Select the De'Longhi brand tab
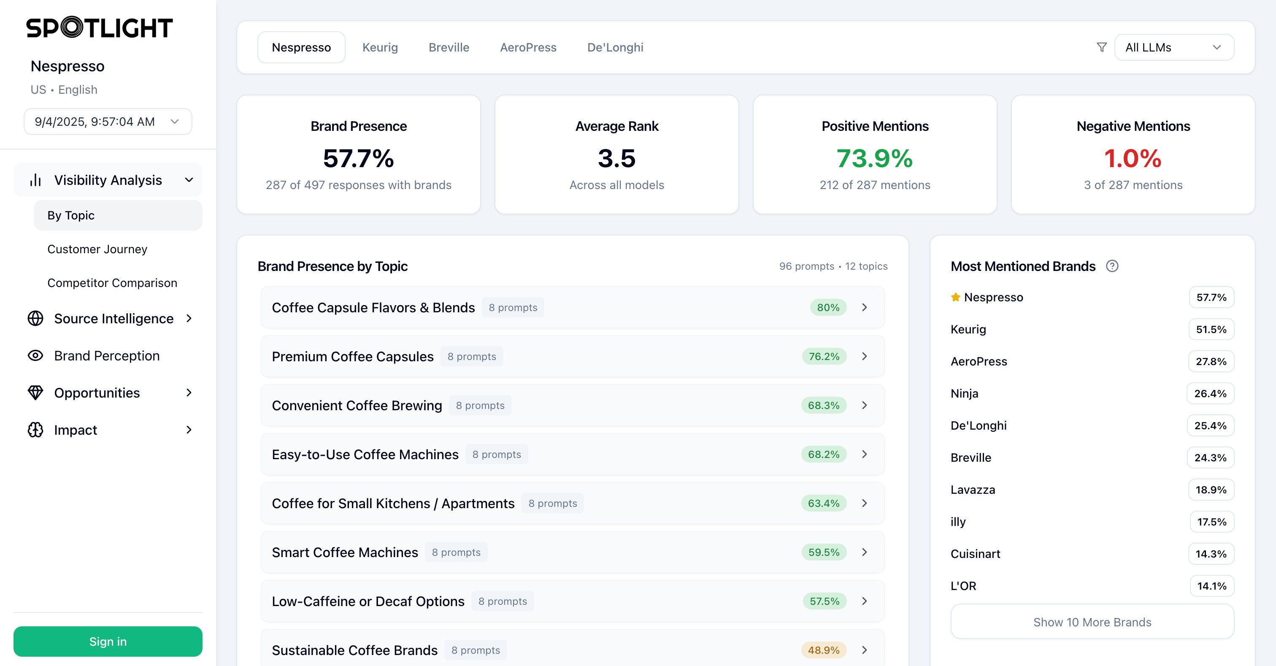 click(x=615, y=47)
